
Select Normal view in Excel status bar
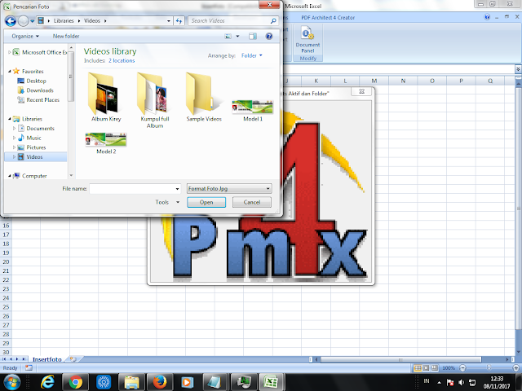point(418,368)
